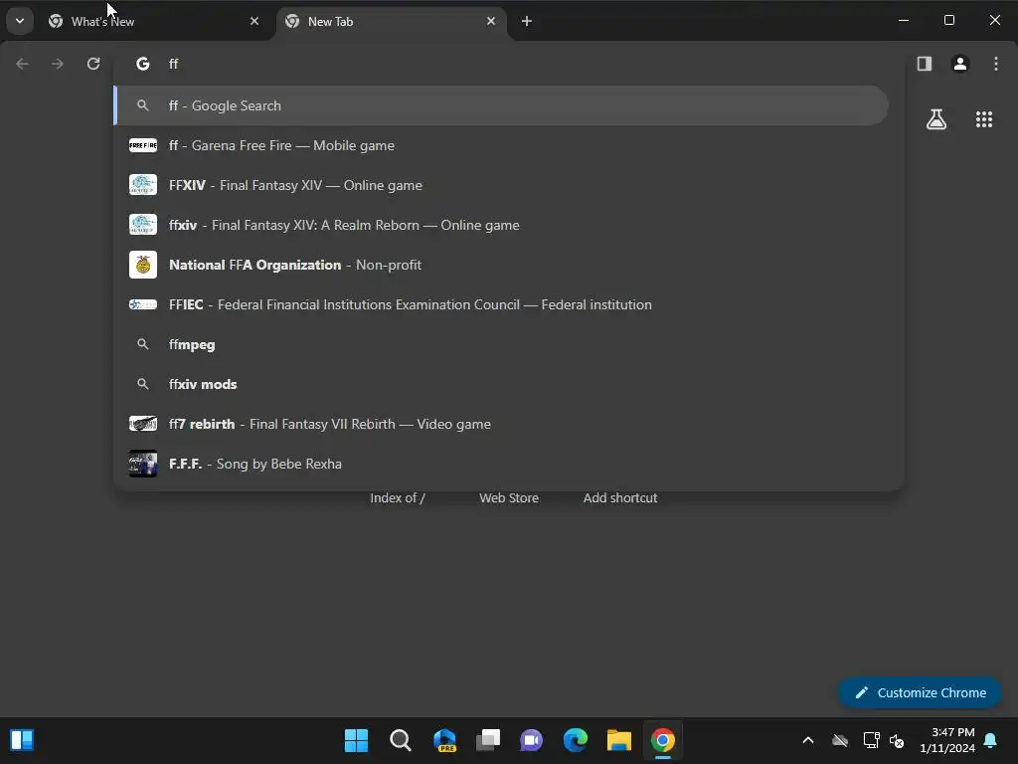Open the notifications bell icon
Image resolution: width=1018 pixels, height=764 pixels.
point(991,740)
